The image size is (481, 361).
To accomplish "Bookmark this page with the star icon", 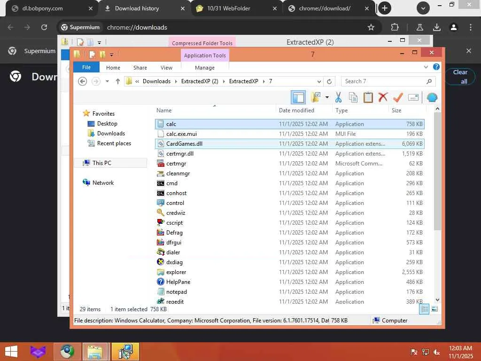I will (371, 27).
